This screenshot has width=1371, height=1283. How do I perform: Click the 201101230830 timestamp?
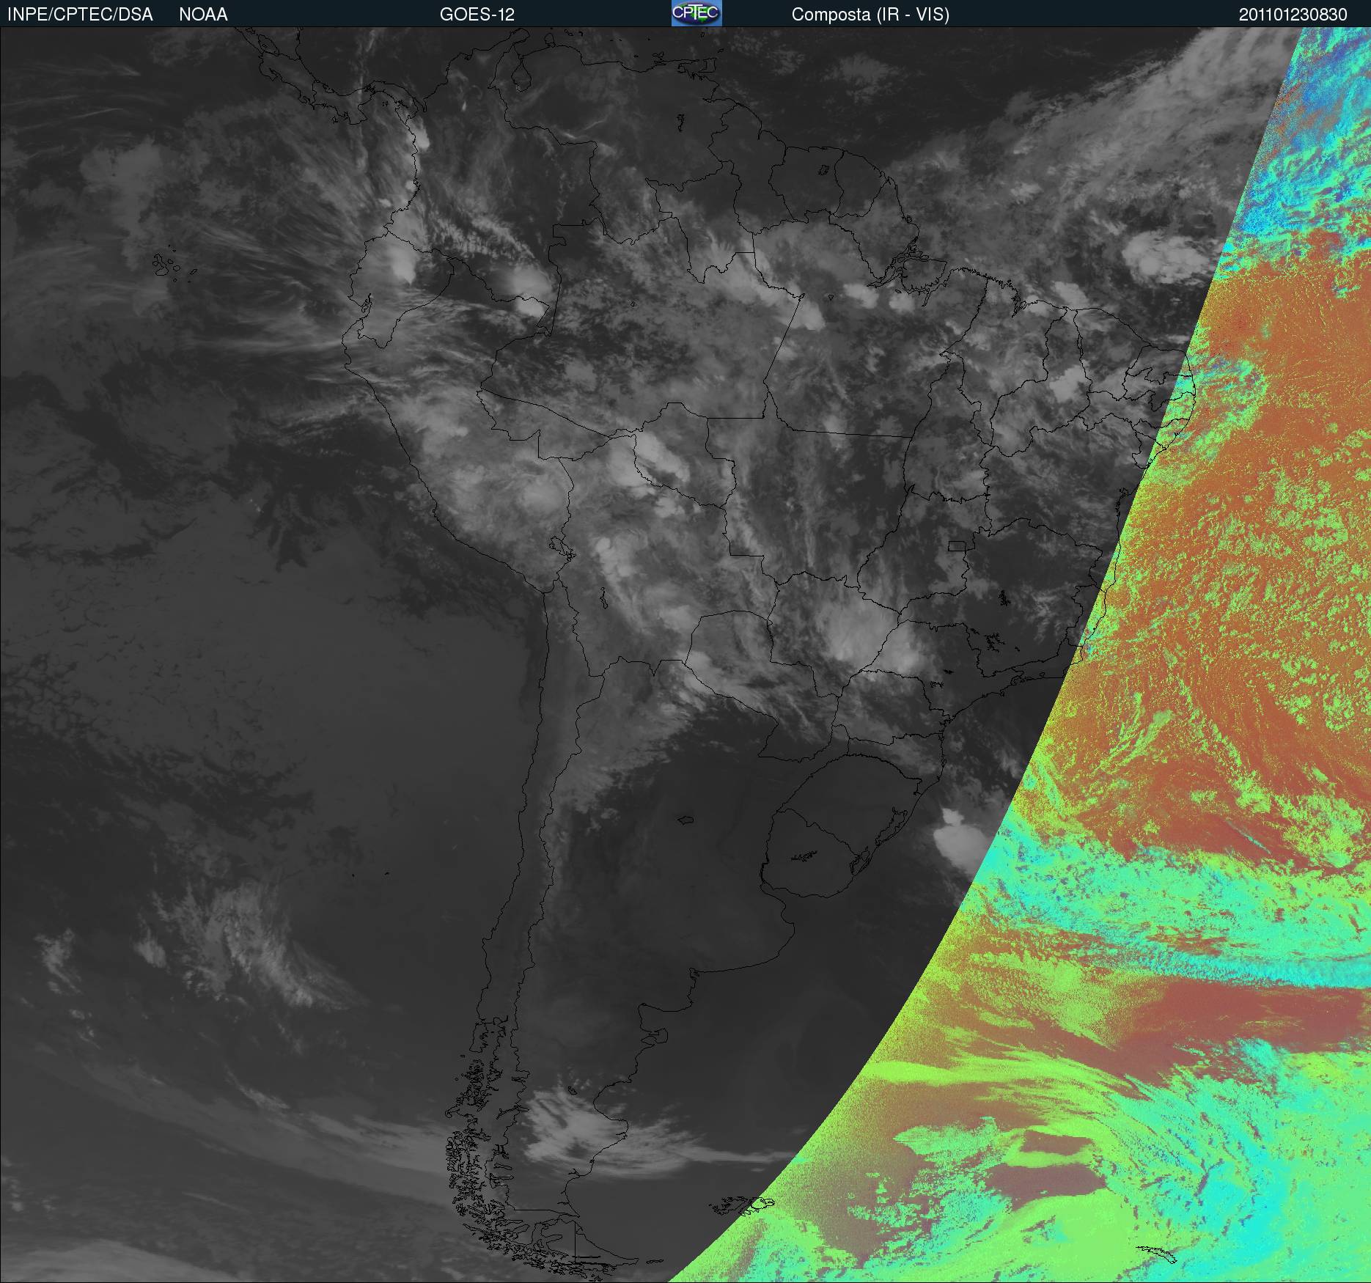[1293, 15]
